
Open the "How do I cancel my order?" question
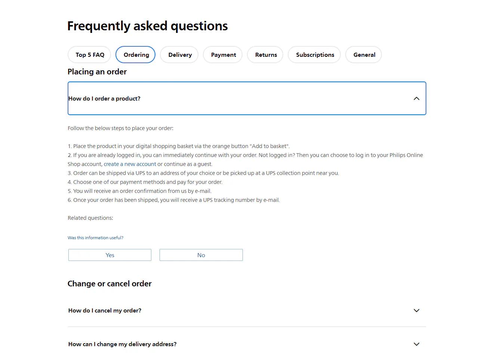(105, 311)
